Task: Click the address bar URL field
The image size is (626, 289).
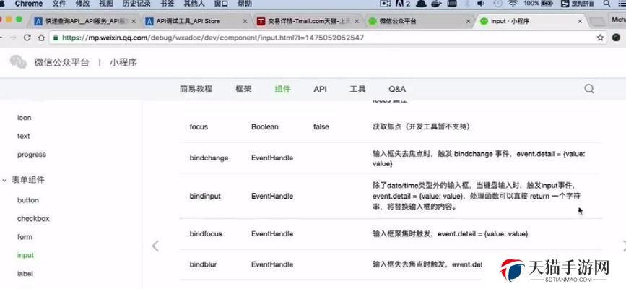Action: coord(289,38)
